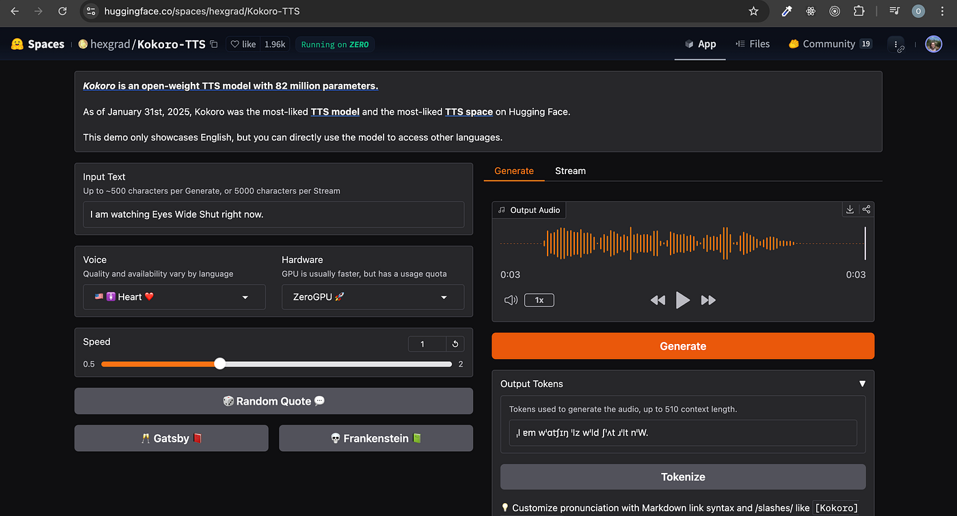Change the 1x playback speed

[x=539, y=300]
